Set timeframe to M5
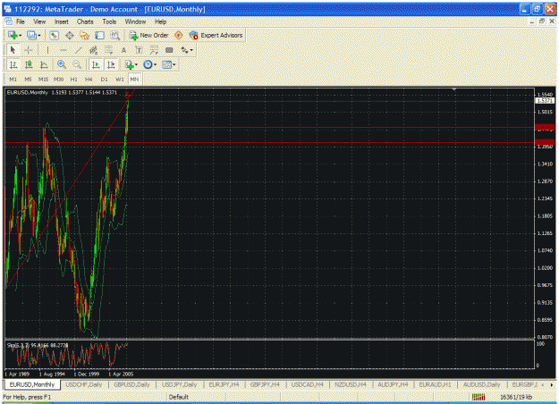This screenshot has height=404, width=559. click(x=28, y=79)
